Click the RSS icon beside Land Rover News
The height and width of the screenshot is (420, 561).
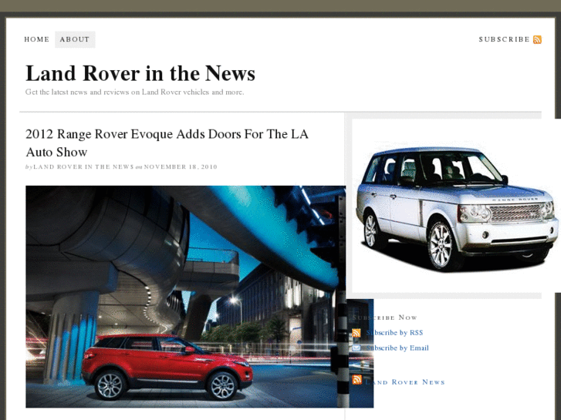(357, 380)
